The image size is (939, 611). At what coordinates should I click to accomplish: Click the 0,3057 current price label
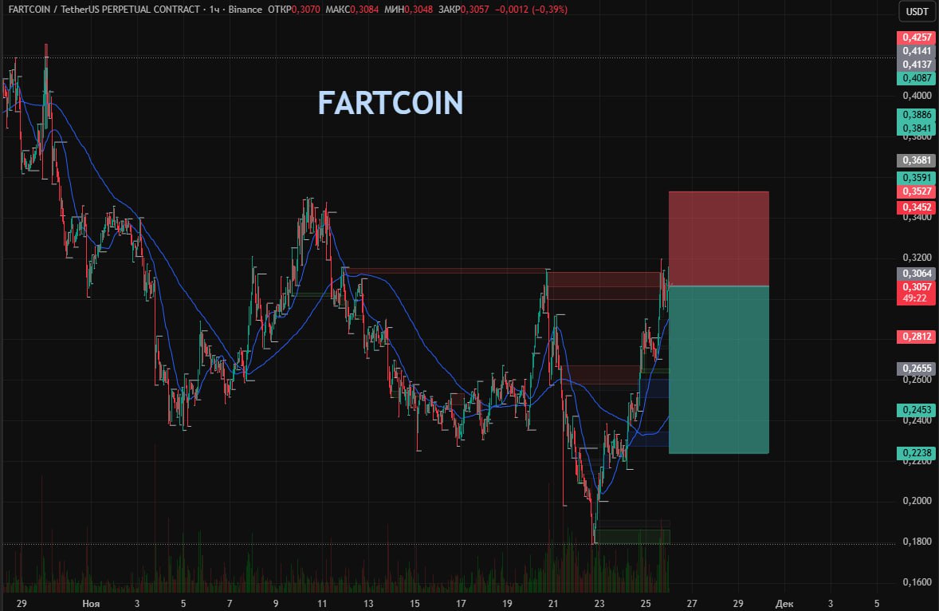[916, 286]
